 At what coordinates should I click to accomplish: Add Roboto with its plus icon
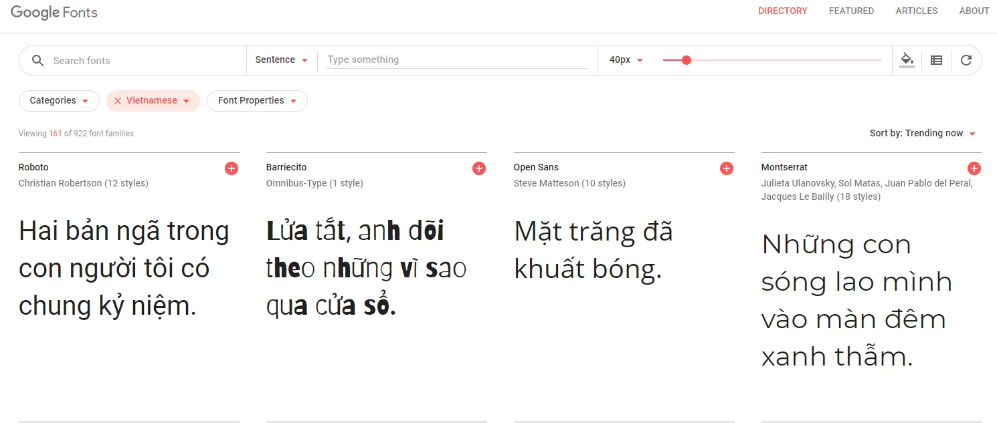click(232, 168)
